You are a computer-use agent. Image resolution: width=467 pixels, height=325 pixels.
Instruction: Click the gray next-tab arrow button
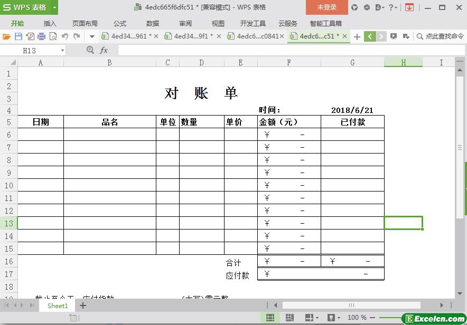click(x=381, y=36)
